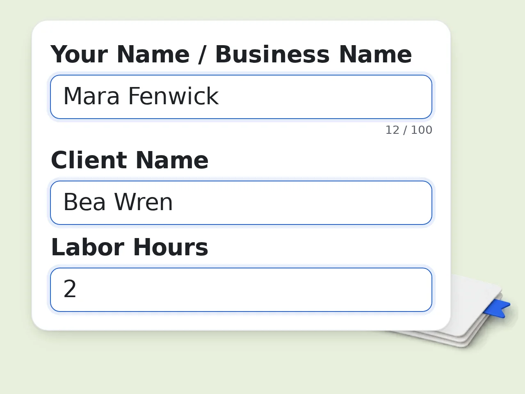Click the blank right side of the Labor Hours field

254,290
